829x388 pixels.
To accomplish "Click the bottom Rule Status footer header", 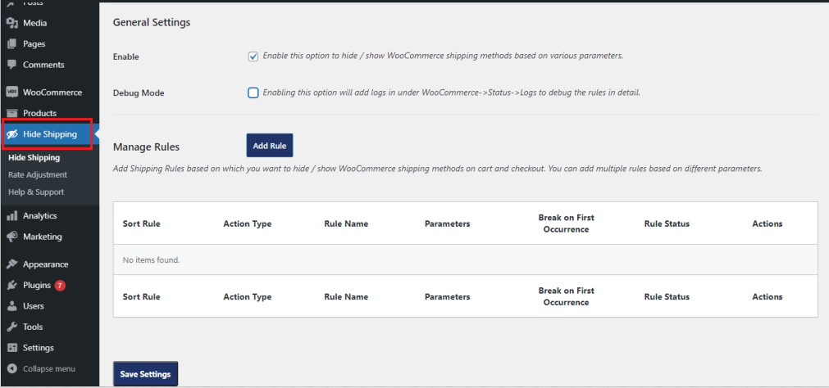I will [667, 296].
